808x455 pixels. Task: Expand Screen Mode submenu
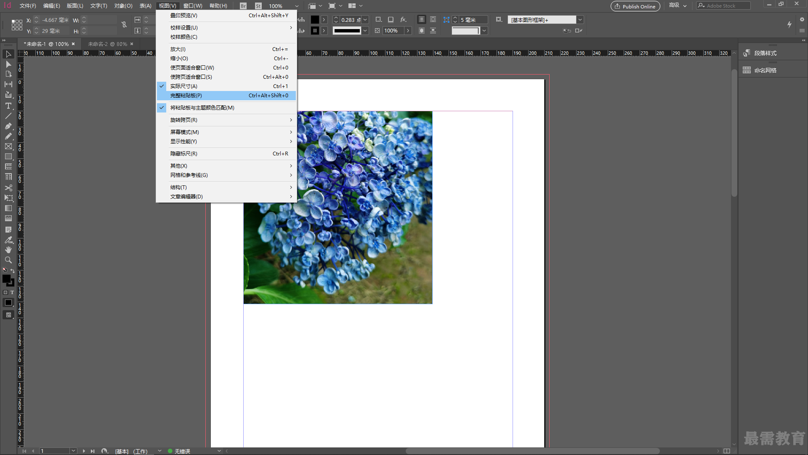coord(226,132)
